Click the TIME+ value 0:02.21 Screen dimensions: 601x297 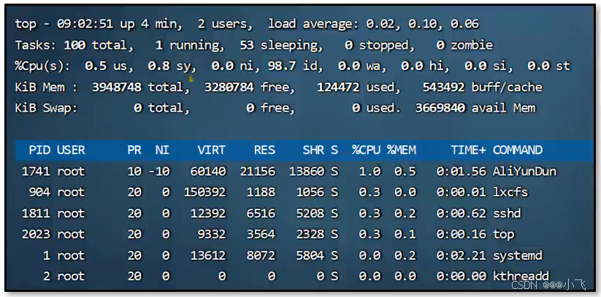[x=462, y=255]
